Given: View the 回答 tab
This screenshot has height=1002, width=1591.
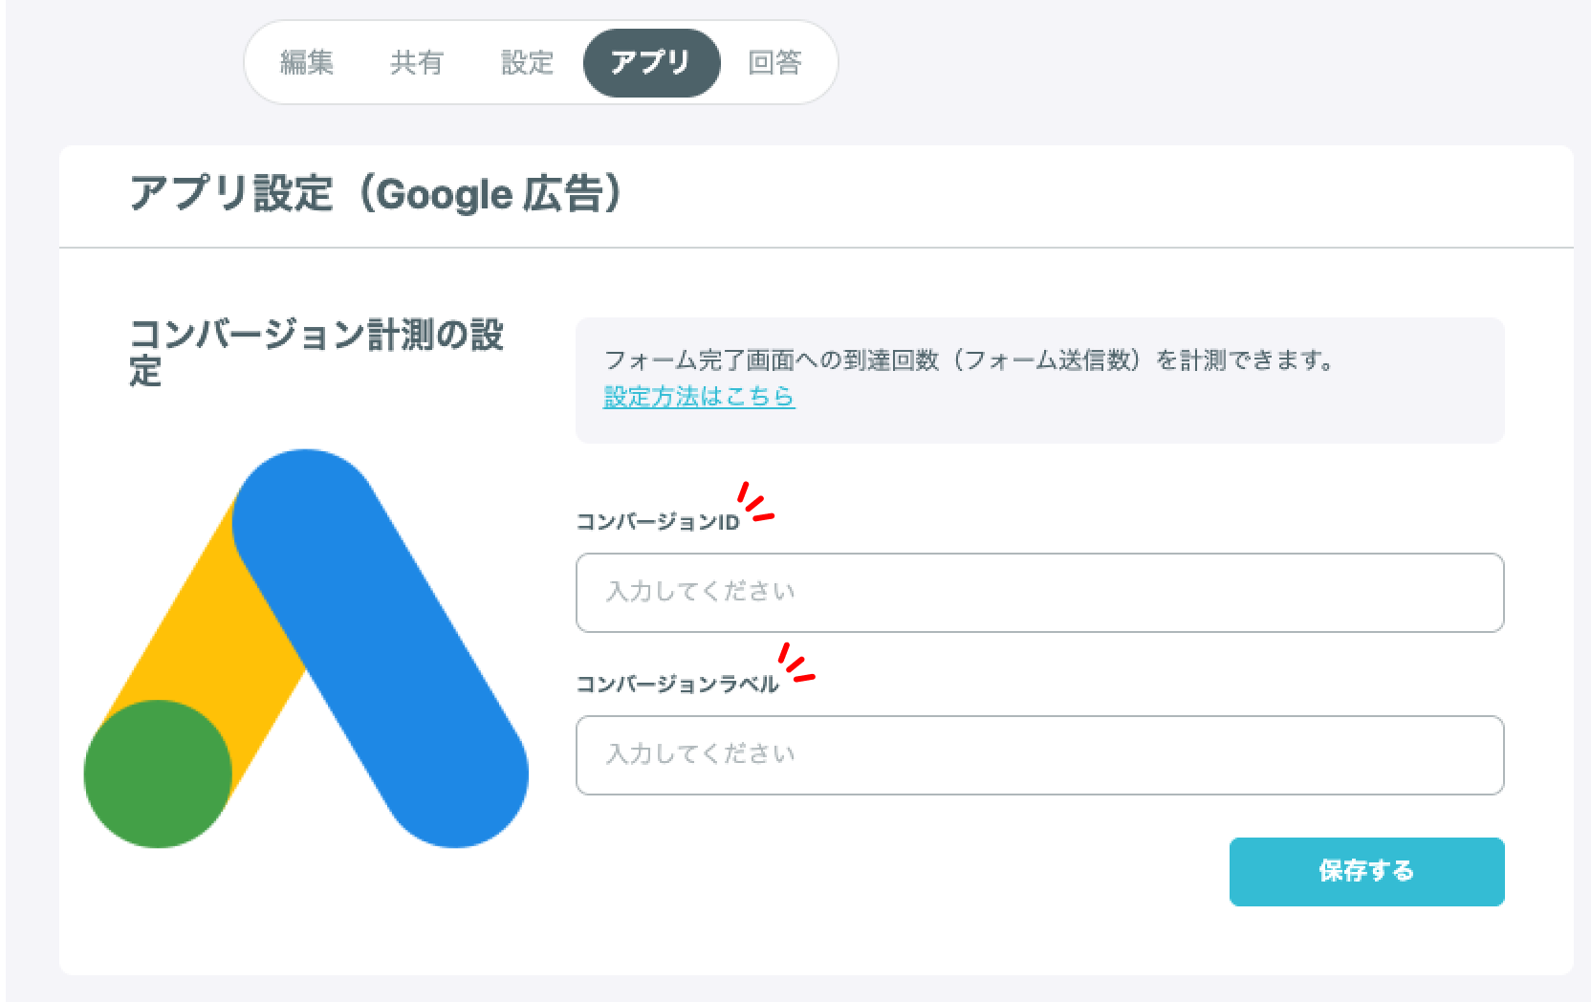Looking at the screenshot, I should point(774,63).
